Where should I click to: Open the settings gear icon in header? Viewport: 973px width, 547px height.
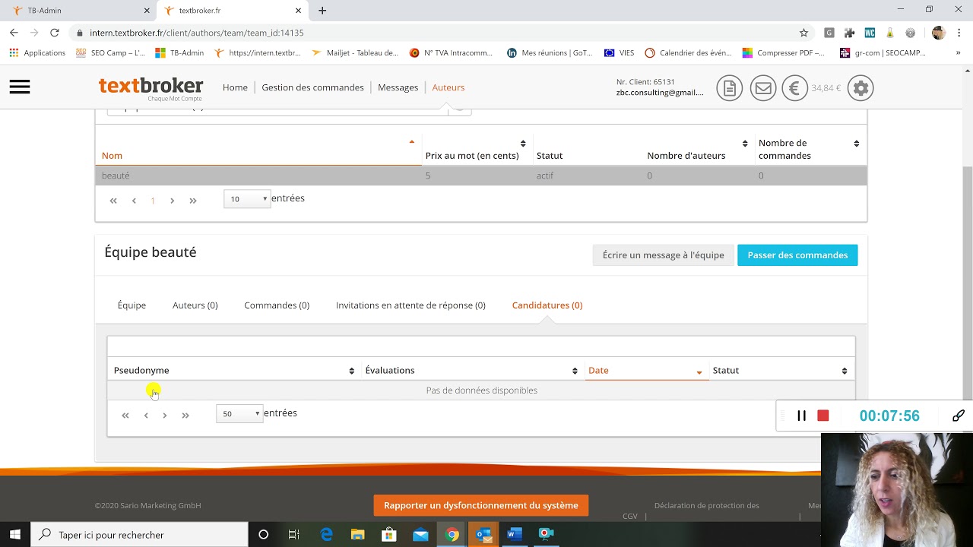point(860,88)
